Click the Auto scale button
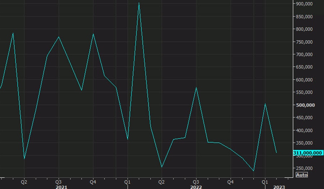Image resolution: width=324 pixels, height=189 pixels. pos(302,175)
